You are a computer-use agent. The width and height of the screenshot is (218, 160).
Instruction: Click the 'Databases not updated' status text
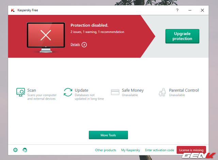[89, 97]
